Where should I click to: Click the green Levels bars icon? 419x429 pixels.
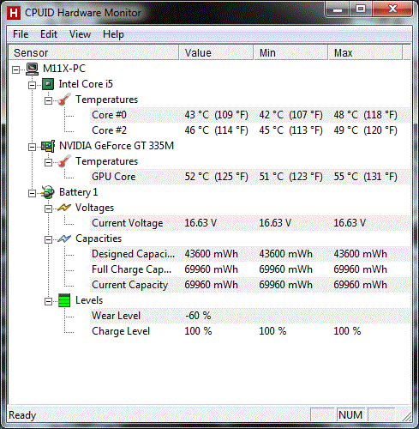pos(64,300)
